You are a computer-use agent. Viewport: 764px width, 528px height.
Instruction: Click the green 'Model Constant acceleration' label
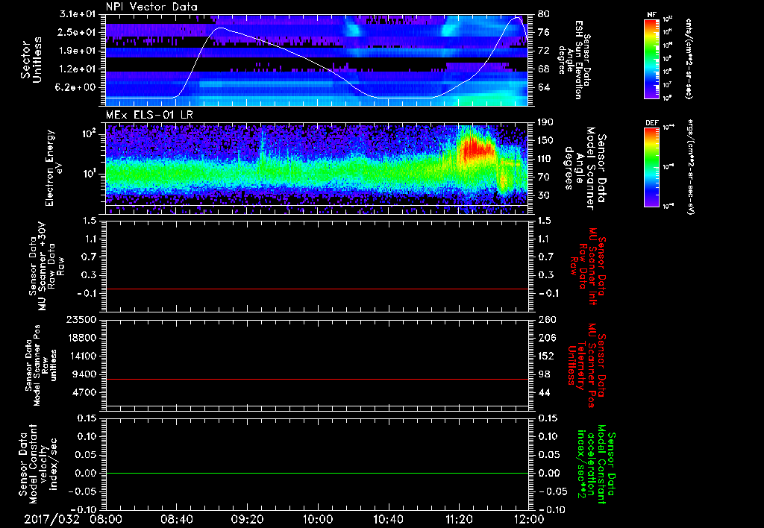tap(596, 465)
